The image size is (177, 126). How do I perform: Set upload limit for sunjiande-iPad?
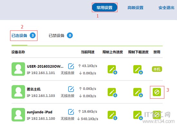[x=112, y=115]
